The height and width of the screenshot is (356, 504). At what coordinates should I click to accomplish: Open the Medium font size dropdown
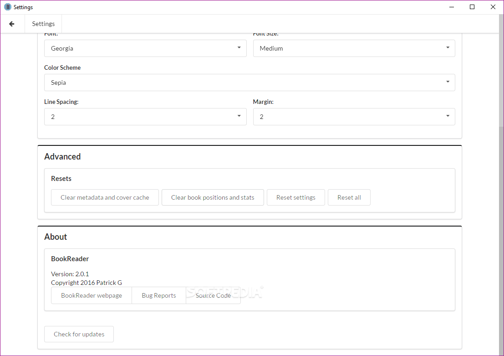coord(354,48)
